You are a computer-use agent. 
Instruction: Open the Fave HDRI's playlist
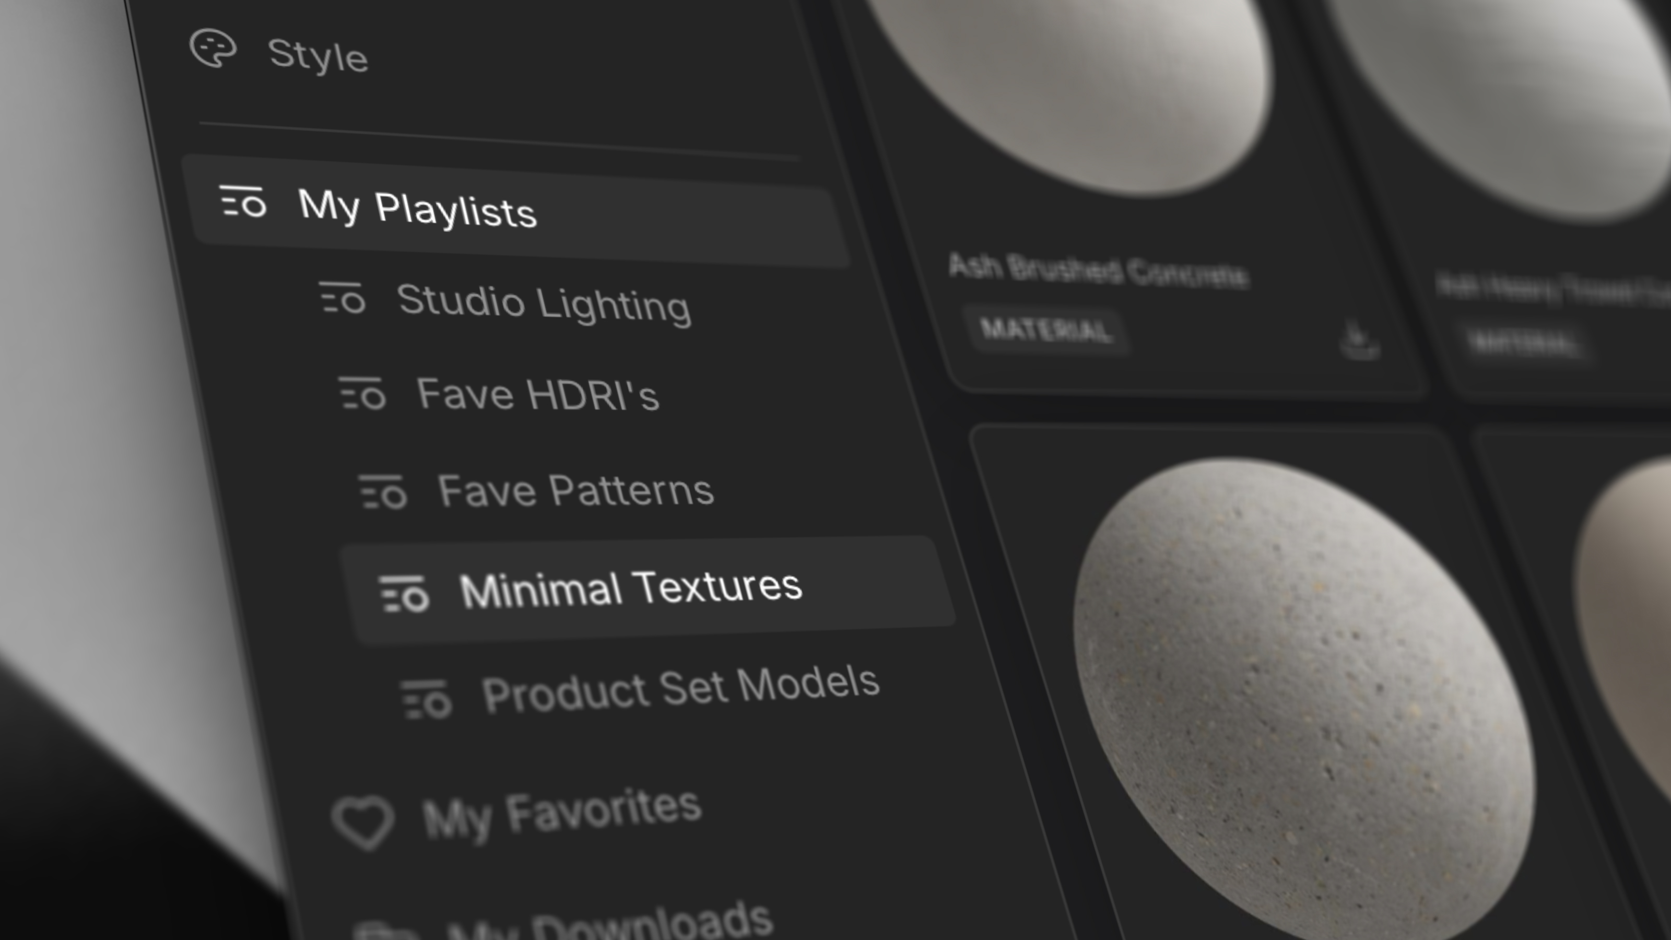click(538, 394)
